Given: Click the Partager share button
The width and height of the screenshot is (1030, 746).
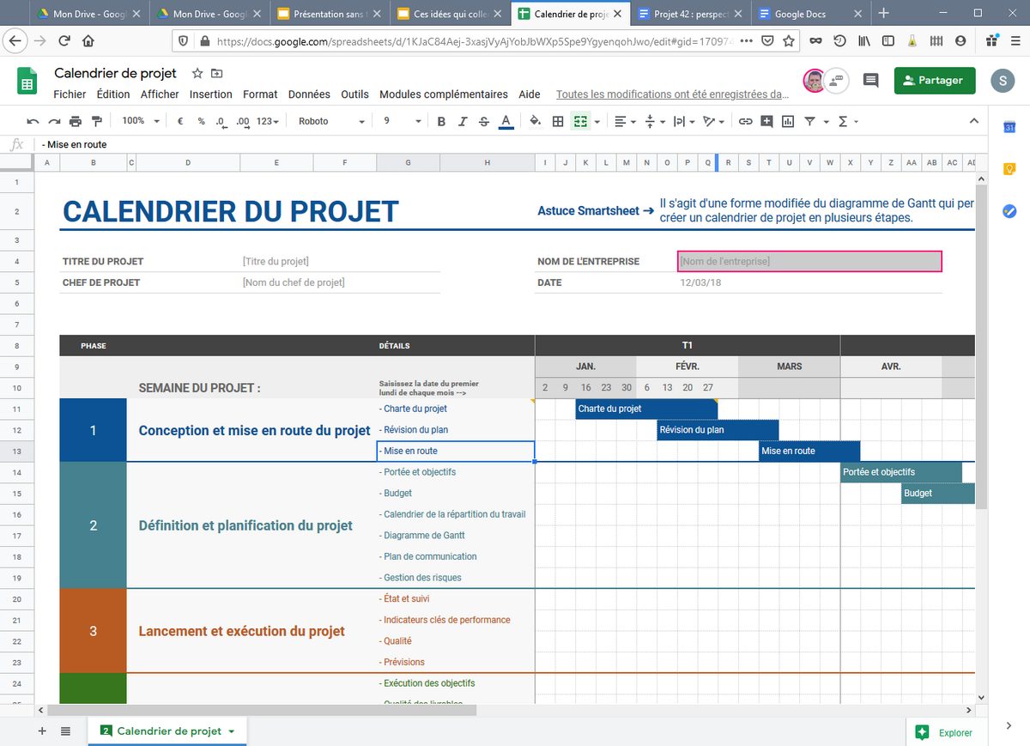Looking at the screenshot, I should pyautogui.click(x=935, y=80).
